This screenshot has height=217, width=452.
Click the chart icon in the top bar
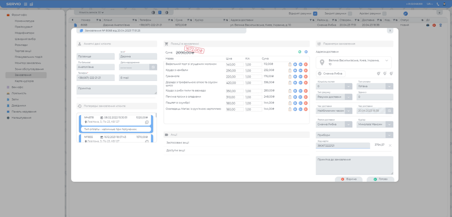(31, 4)
